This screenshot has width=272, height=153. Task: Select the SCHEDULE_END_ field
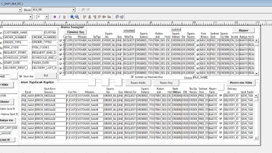[44, 58]
